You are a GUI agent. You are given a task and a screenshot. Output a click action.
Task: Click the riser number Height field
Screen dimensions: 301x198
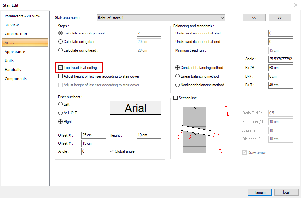(149, 135)
